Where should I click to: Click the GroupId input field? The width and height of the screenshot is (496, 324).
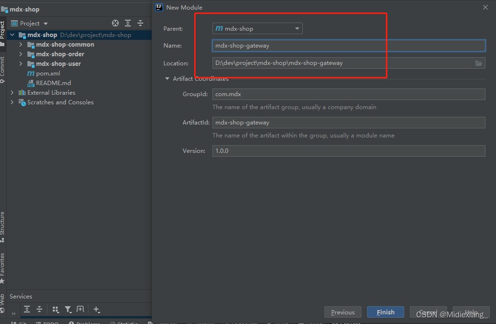pyautogui.click(x=348, y=94)
